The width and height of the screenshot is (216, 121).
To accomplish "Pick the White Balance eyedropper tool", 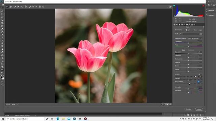I will 15,7.
